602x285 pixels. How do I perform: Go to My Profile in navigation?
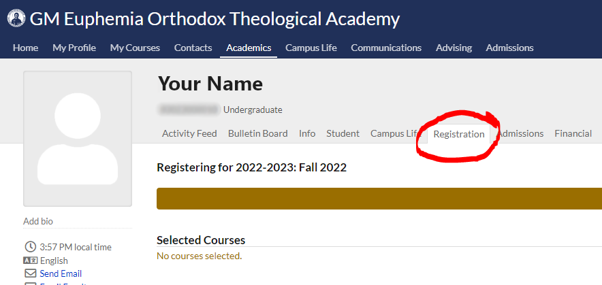pyautogui.click(x=74, y=48)
